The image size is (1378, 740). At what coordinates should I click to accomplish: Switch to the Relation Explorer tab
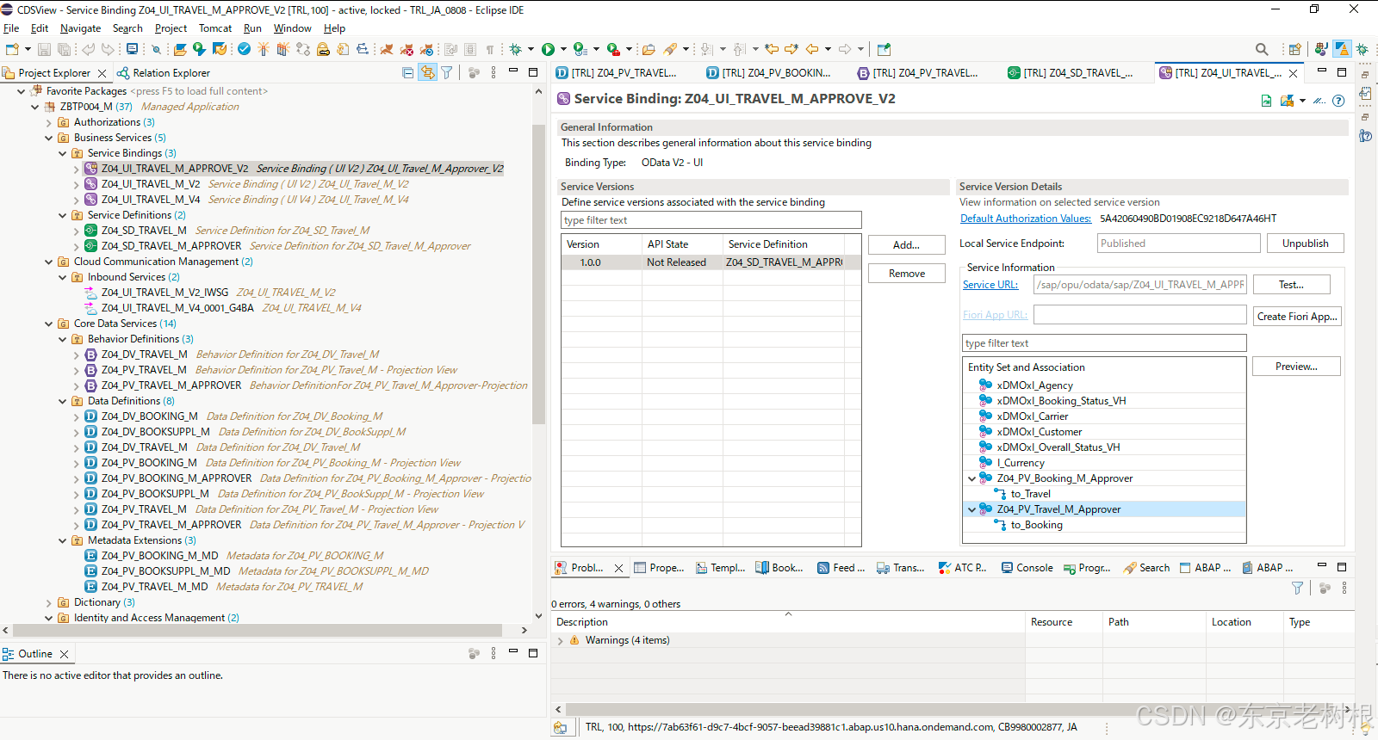coord(164,73)
